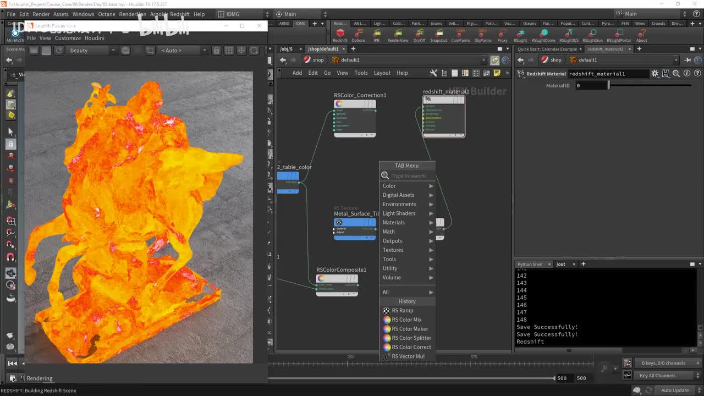Toggle the crop region button in render view

pyautogui.click(x=150, y=50)
